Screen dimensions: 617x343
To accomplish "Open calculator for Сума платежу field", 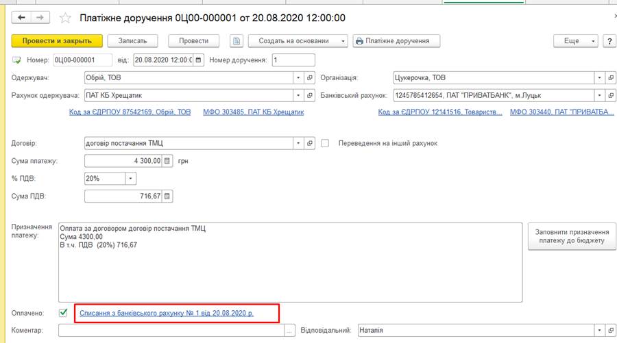I will (x=168, y=161).
